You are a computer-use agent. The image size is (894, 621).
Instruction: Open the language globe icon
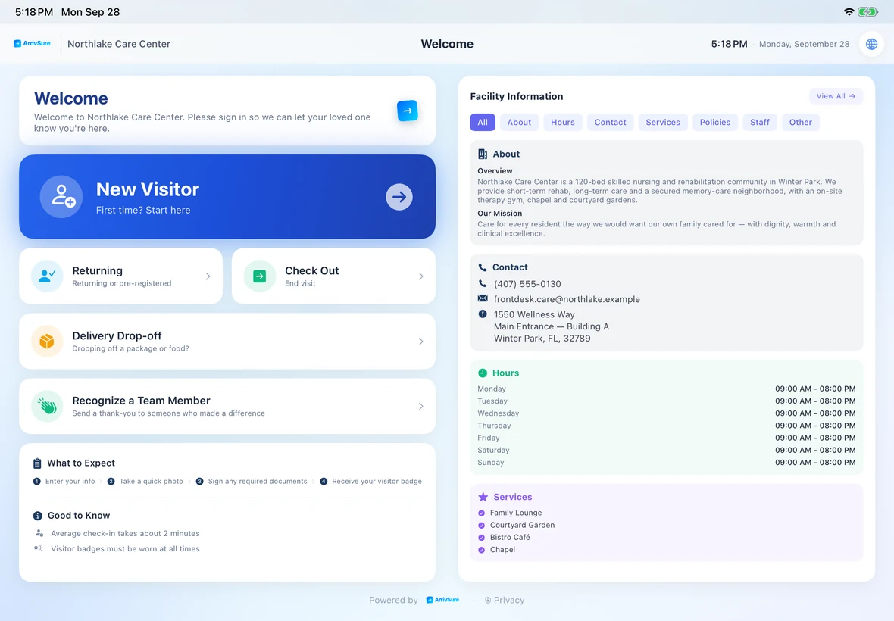(871, 44)
